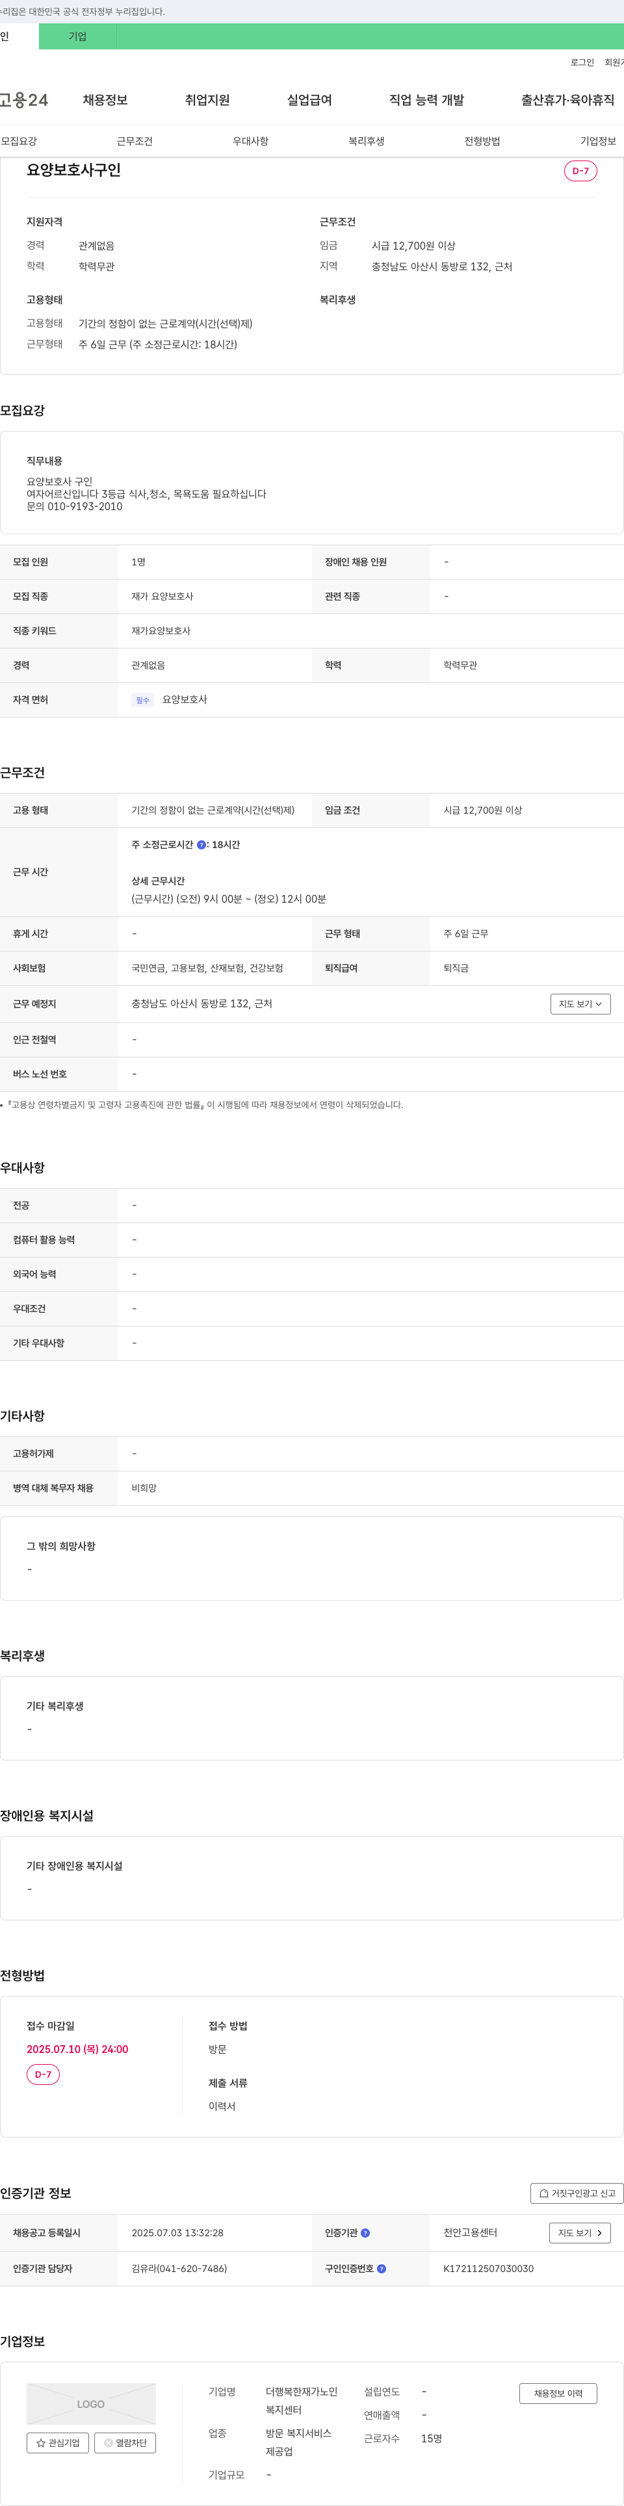Select the wage text in 임금 조건 row
This screenshot has height=2506, width=624.
483,810
